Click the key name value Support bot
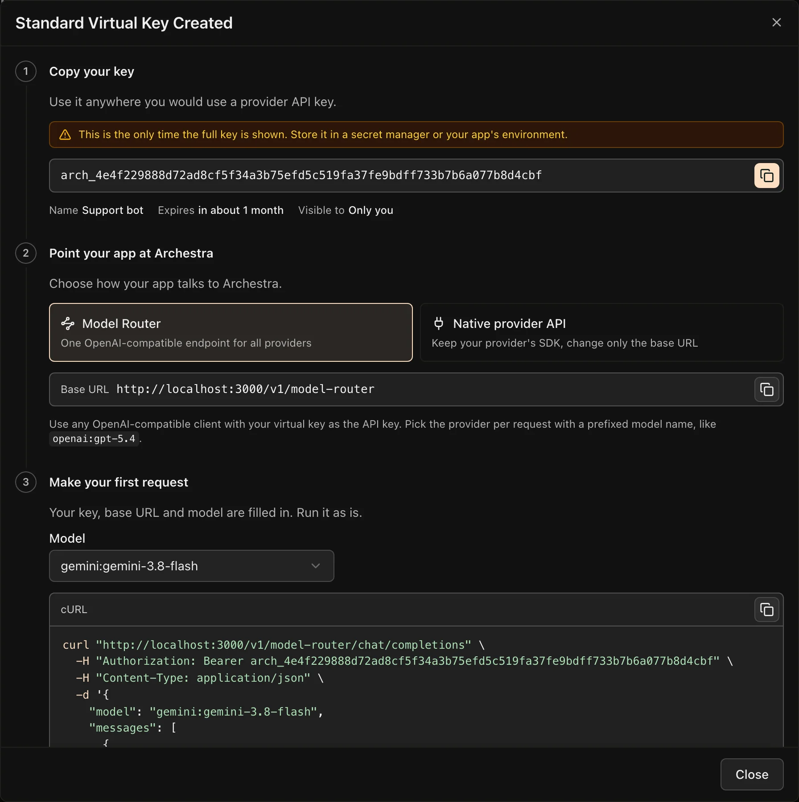799x802 pixels. click(x=113, y=210)
